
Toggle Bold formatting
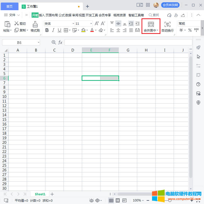[47, 30]
